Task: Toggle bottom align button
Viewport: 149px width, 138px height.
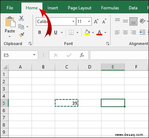Action: (133, 22)
